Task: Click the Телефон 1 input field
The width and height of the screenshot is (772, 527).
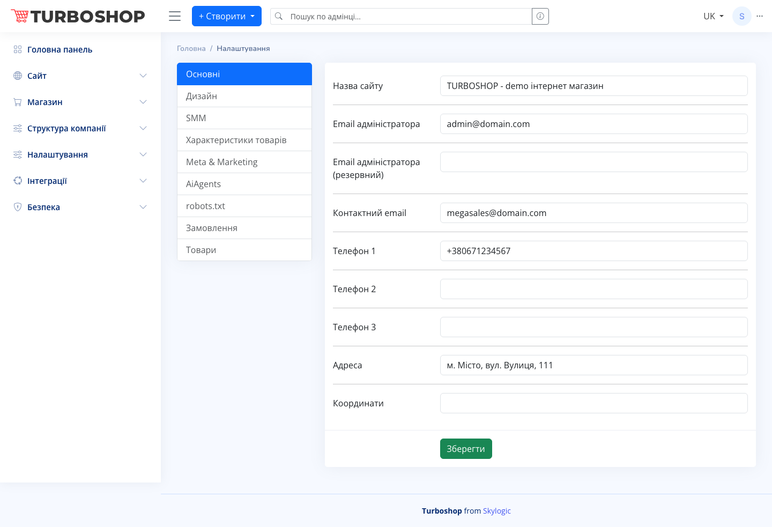Action: click(x=594, y=251)
